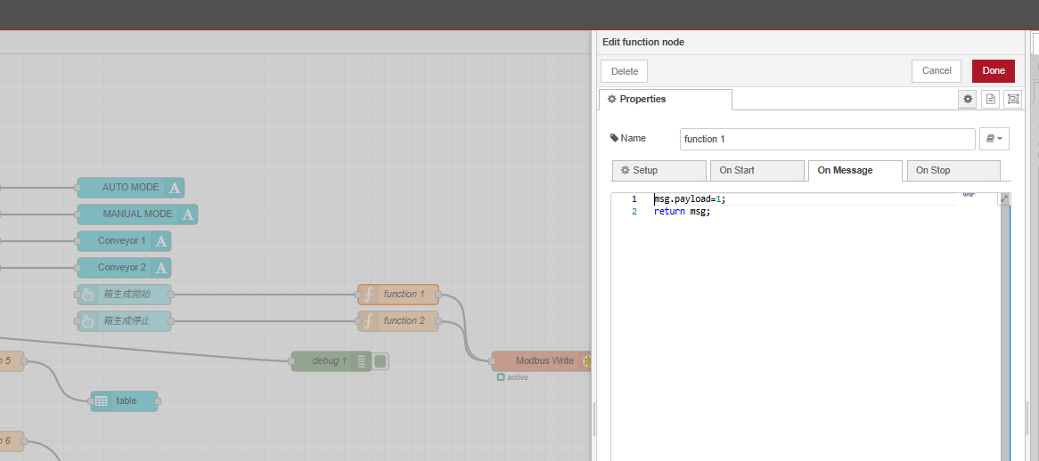Click the Conveyor 1 text node icon
Screen dimensions: 1039x461
pyautogui.click(x=161, y=241)
